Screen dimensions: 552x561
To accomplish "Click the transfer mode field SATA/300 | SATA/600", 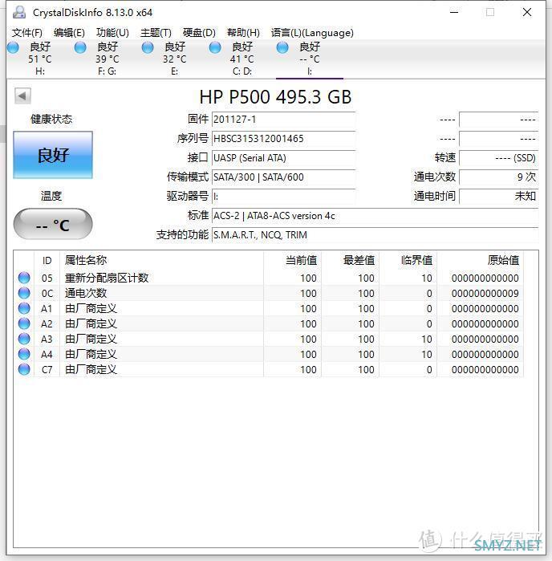I will (x=283, y=177).
